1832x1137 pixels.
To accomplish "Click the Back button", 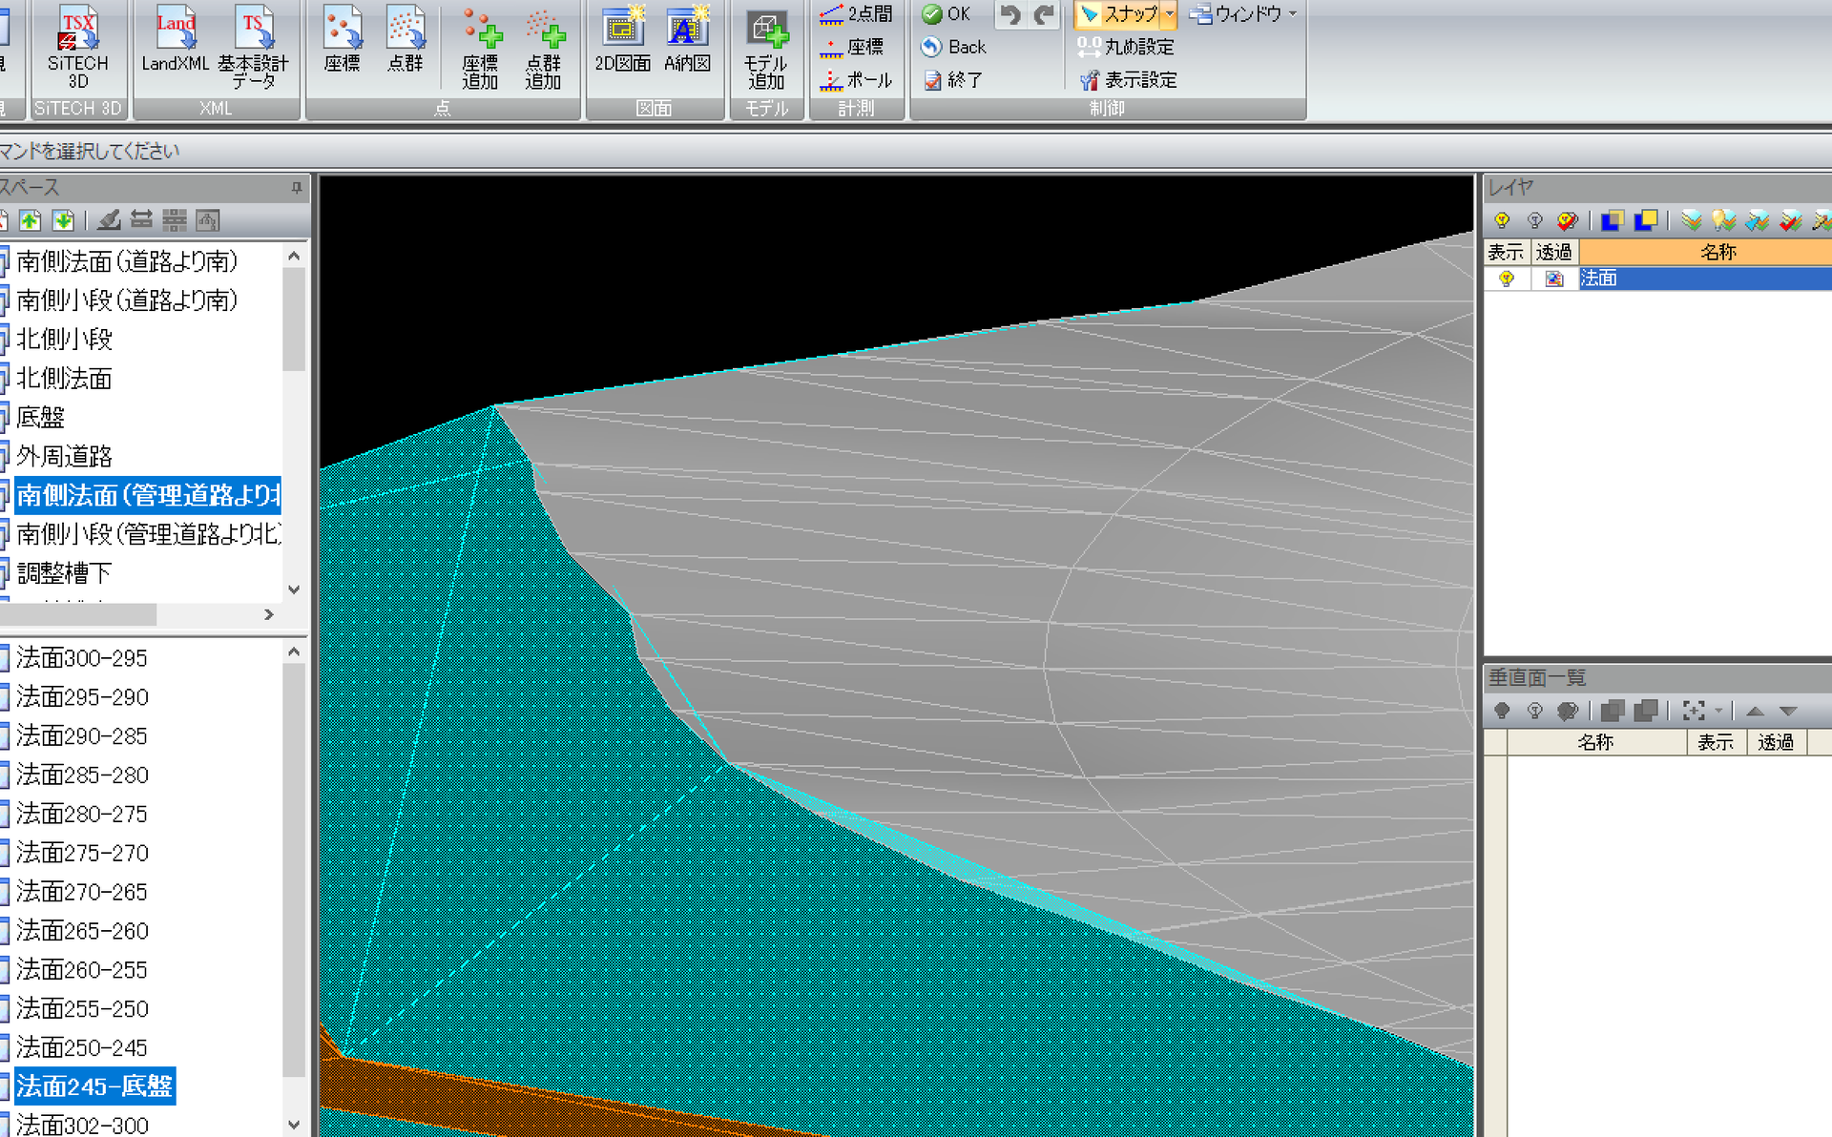I will pos(953,47).
